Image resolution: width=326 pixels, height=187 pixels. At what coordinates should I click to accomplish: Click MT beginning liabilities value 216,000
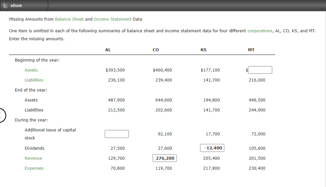tap(257, 80)
